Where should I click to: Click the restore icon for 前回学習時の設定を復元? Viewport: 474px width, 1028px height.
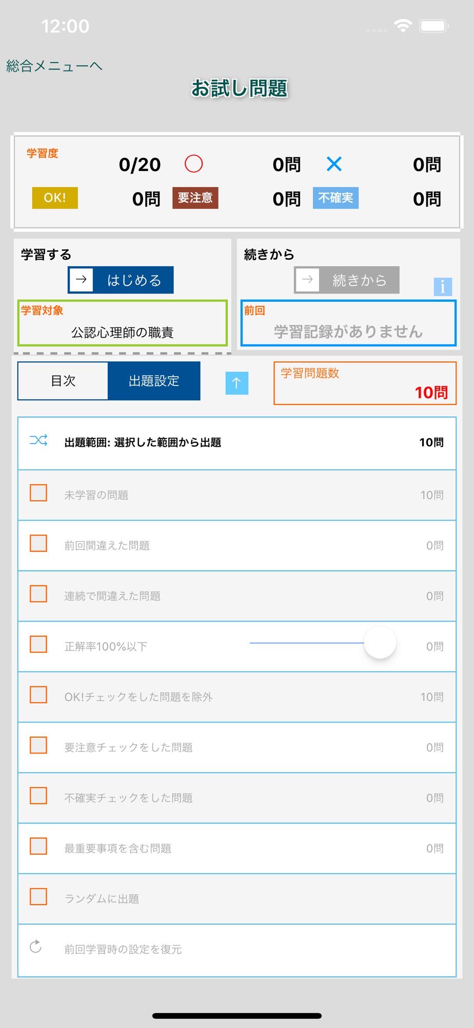pyautogui.click(x=36, y=947)
